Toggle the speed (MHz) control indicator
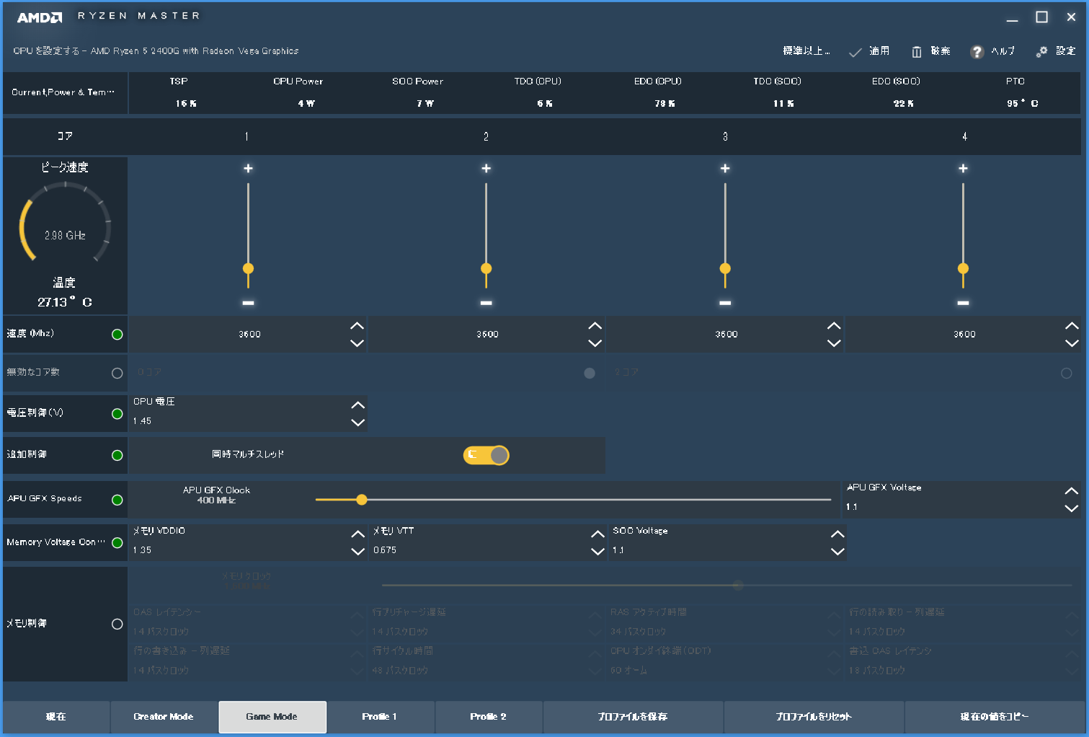Viewport: 1089px width, 737px height. coord(117,335)
